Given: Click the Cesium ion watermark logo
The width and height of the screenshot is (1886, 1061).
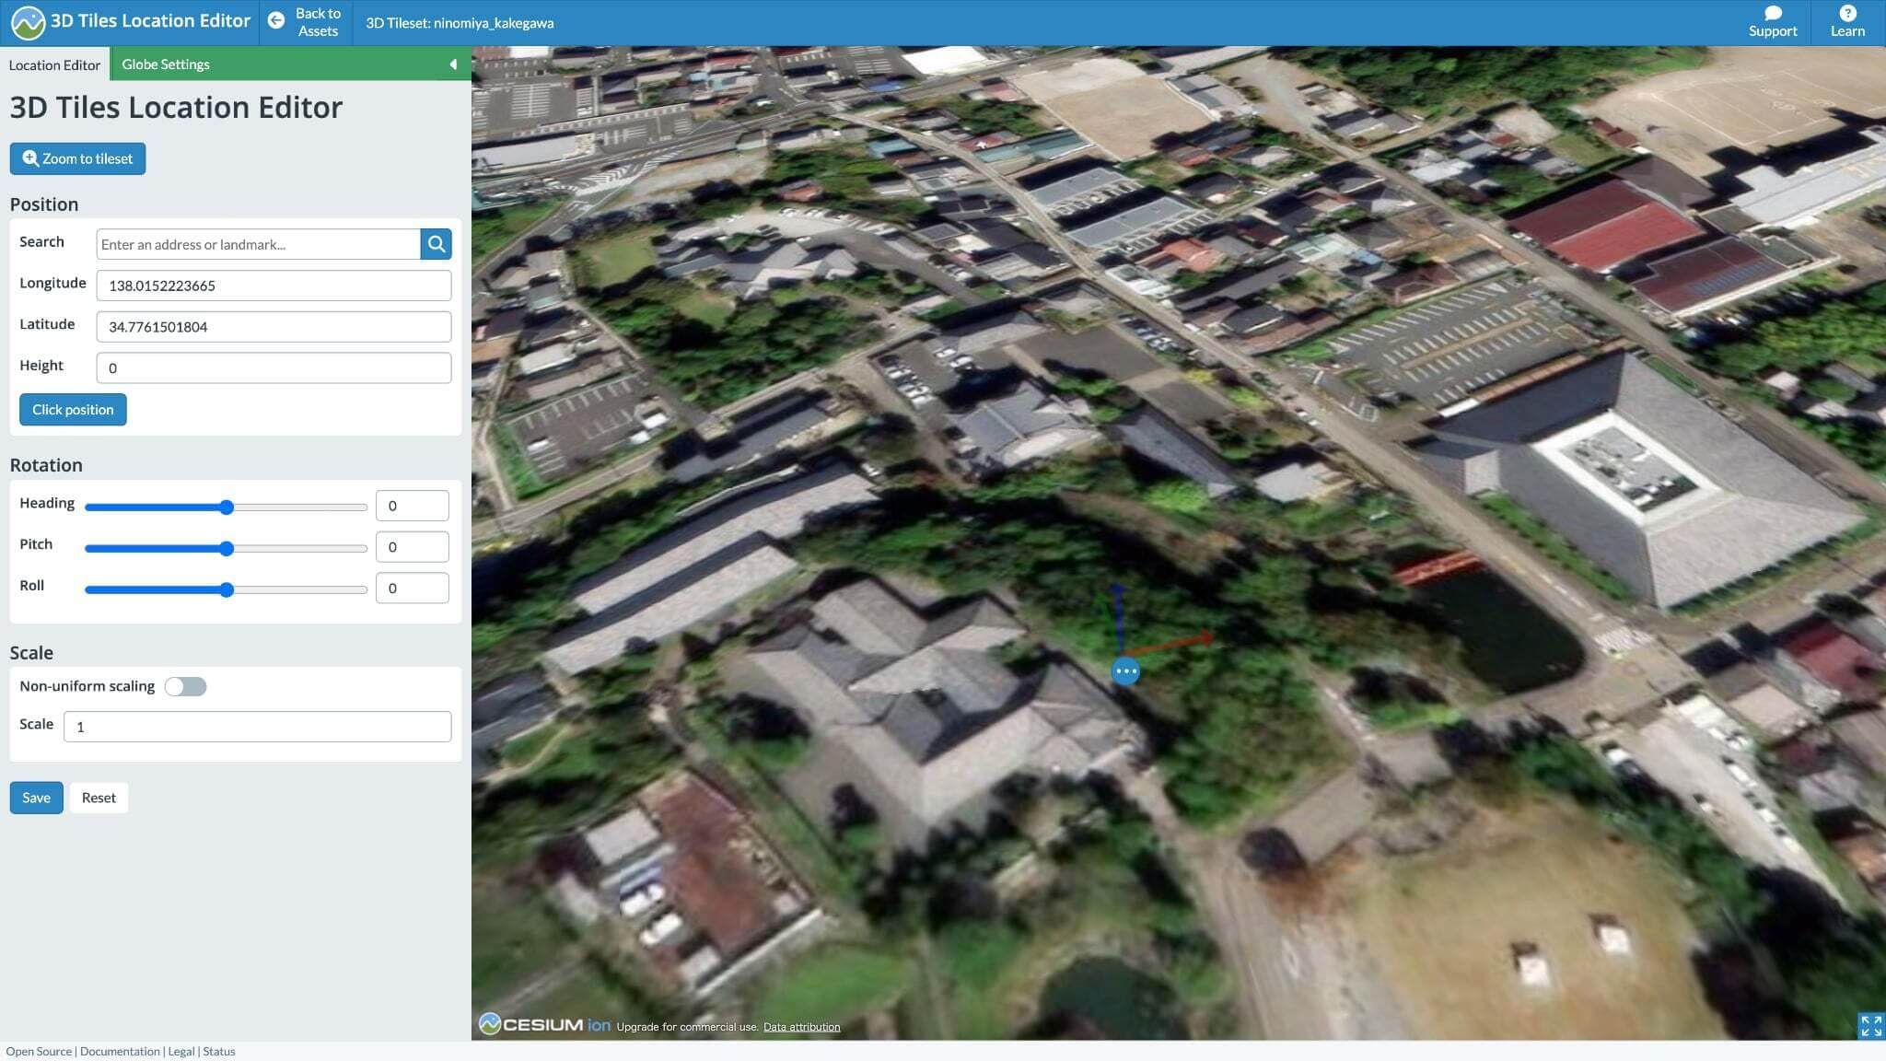Looking at the screenshot, I should point(544,1024).
